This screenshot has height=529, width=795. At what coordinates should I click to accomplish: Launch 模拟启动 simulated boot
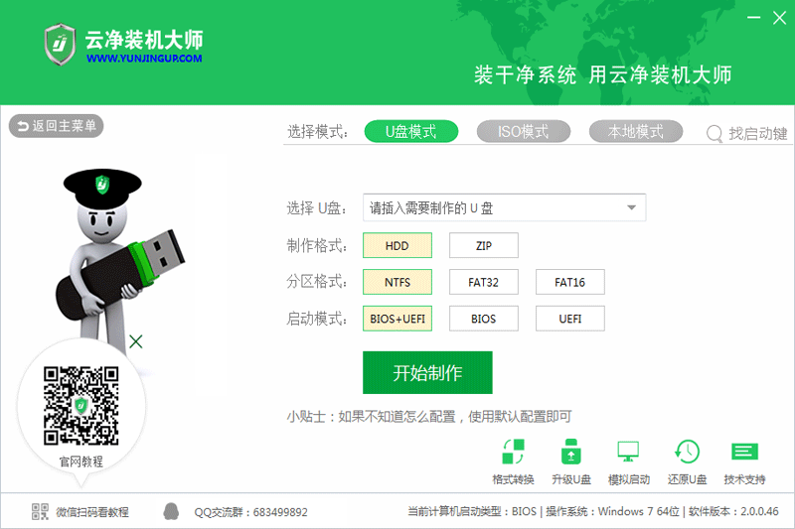[x=628, y=452]
